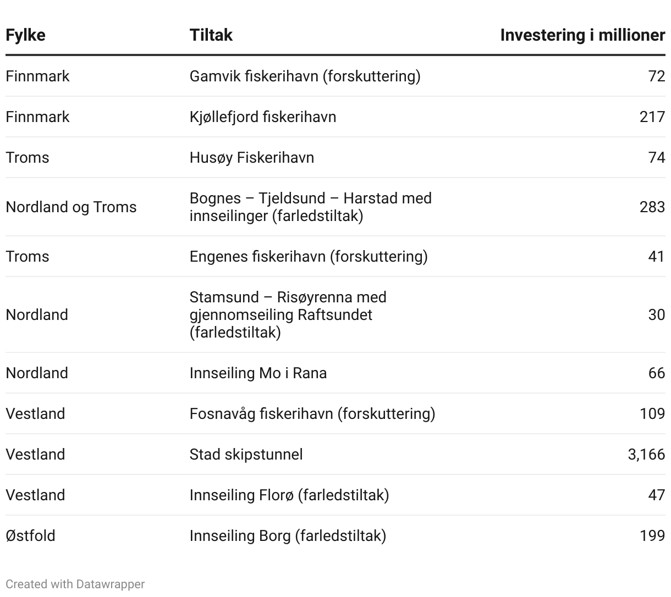The height and width of the screenshot is (597, 671).
Task: Click the 283 investment value
Action: tap(652, 207)
